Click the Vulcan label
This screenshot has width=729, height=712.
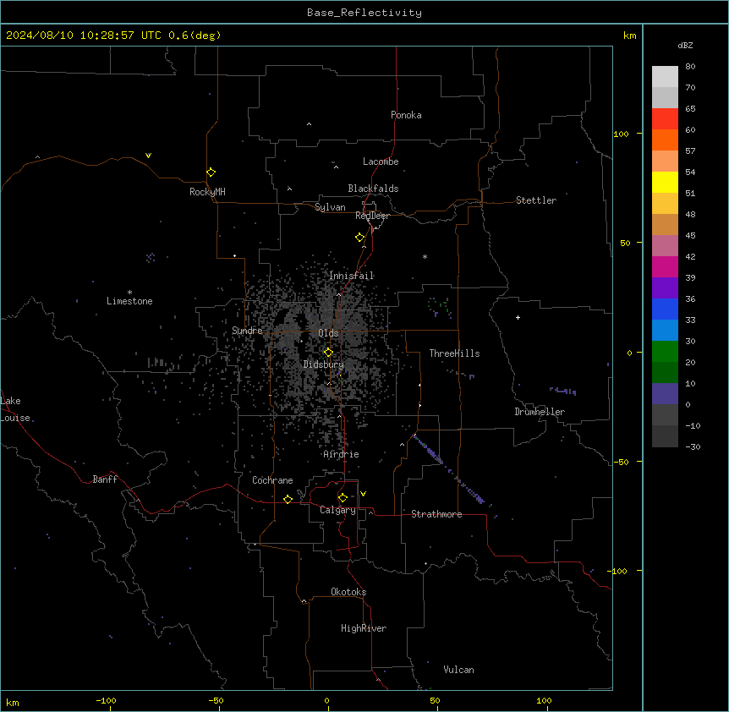[x=458, y=670]
